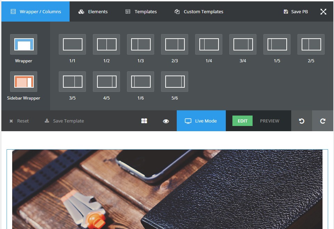Add the 1/4 column layout

click(x=209, y=45)
